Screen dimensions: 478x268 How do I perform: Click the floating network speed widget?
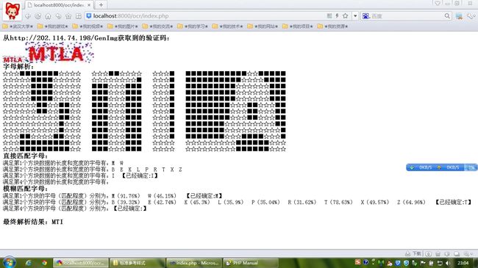coord(441,167)
